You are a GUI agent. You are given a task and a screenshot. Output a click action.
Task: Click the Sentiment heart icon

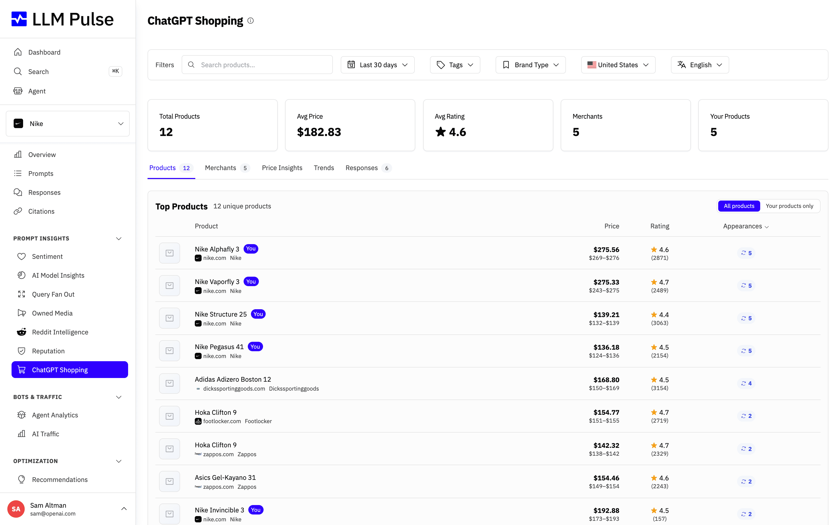22,256
